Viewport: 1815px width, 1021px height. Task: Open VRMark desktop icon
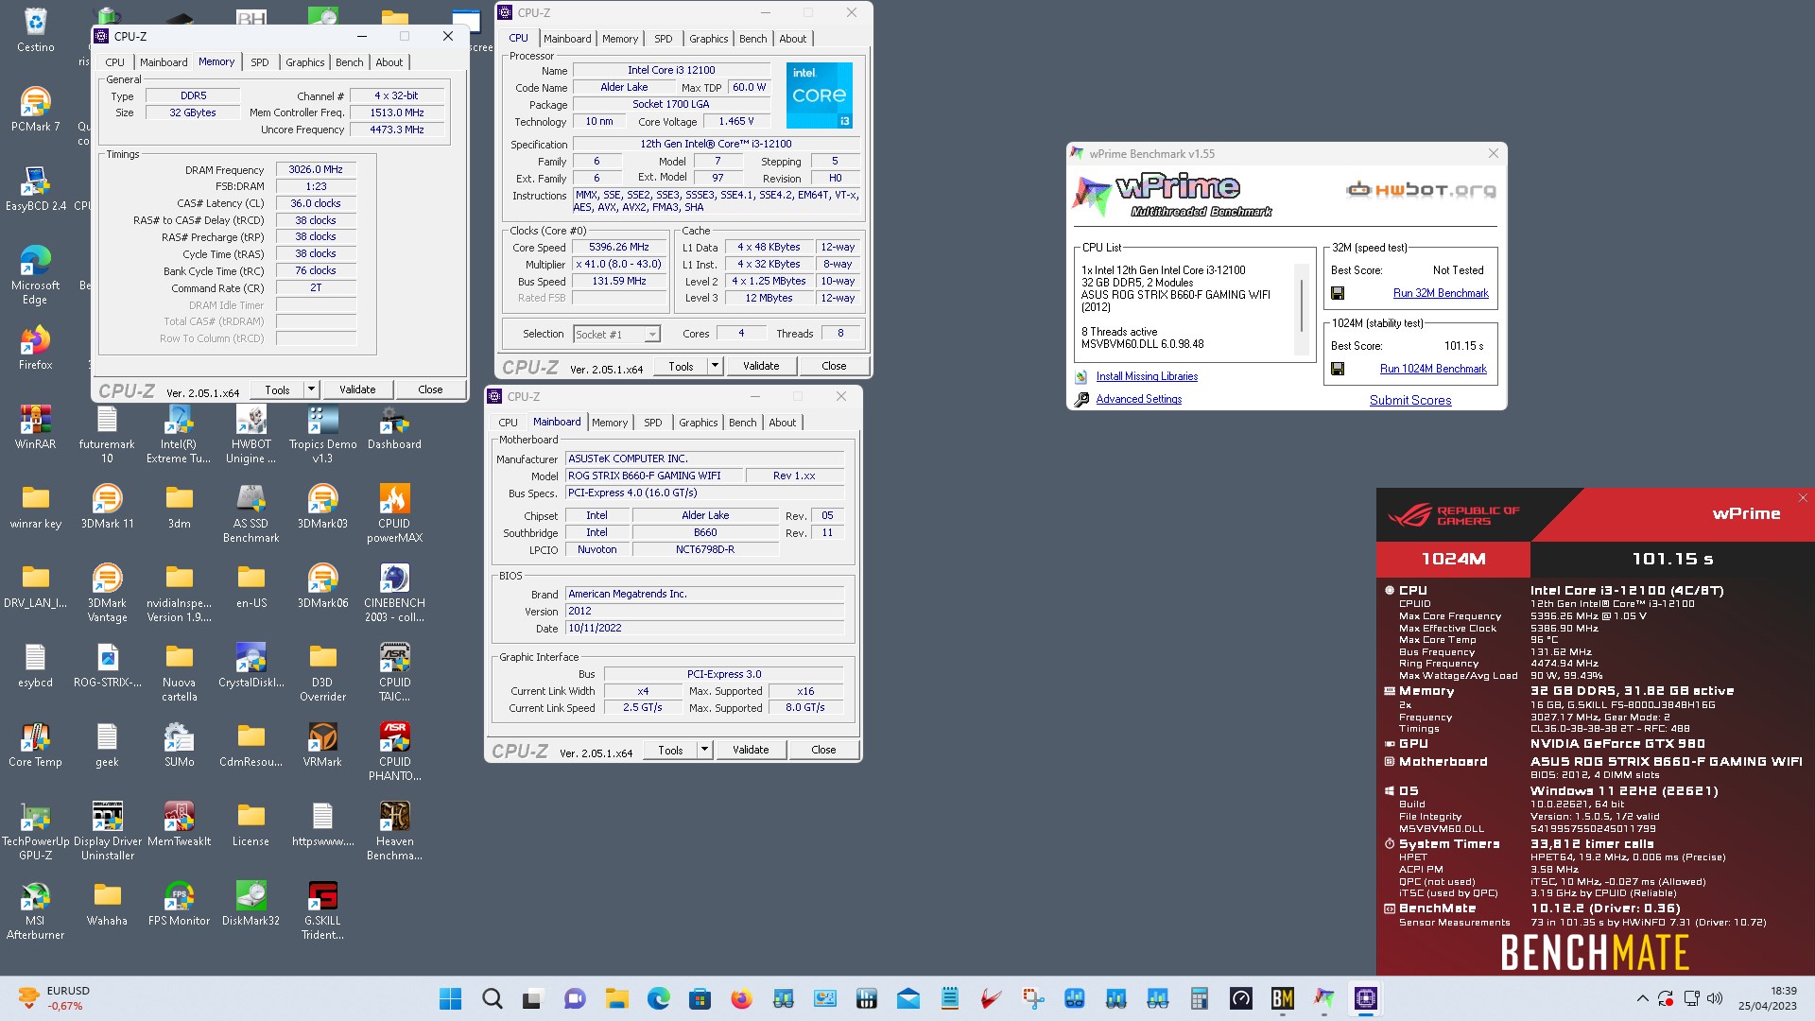pyautogui.click(x=322, y=744)
